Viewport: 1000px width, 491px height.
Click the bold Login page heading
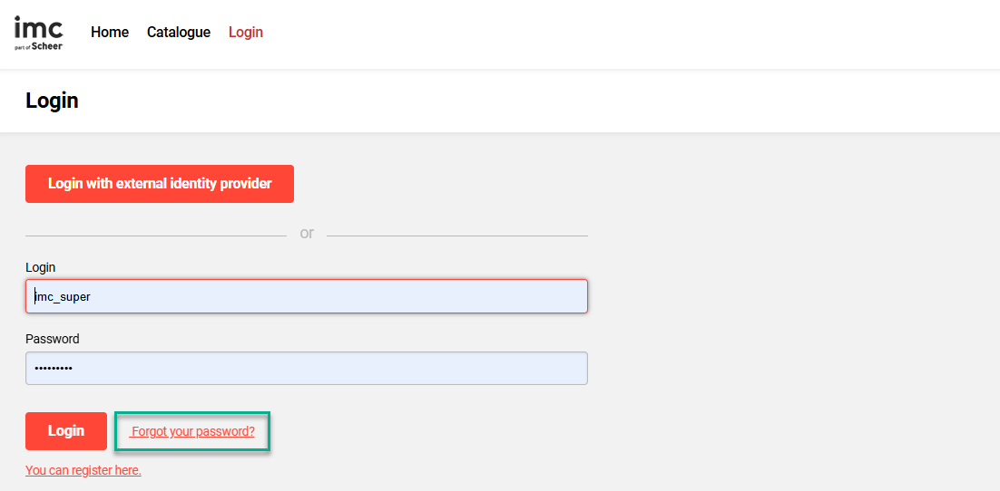pos(52,101)
